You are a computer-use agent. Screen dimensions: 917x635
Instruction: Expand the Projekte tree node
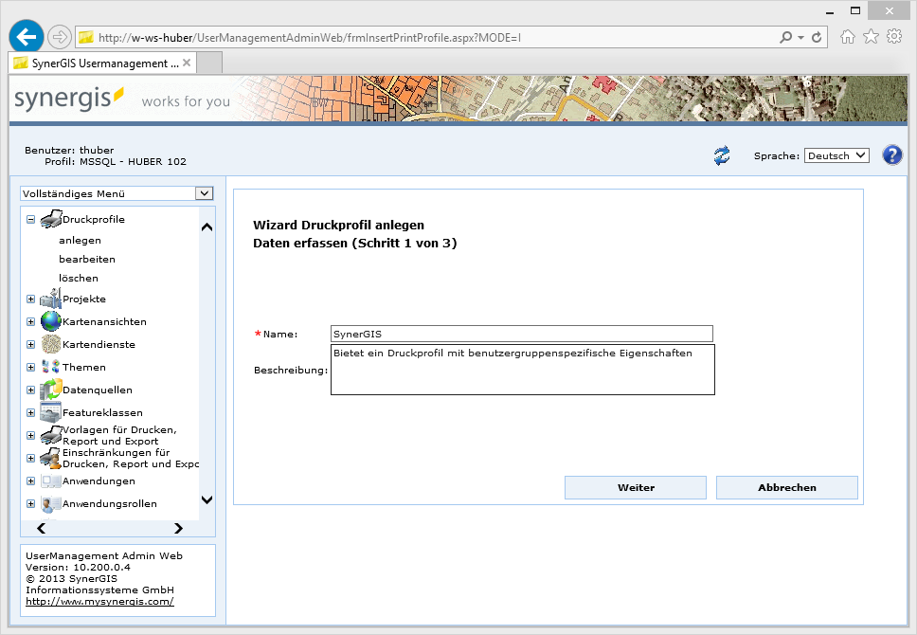(x=30, y=299)
